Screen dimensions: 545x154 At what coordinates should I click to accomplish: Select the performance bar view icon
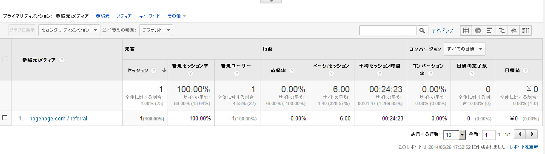tap(490, 30)
